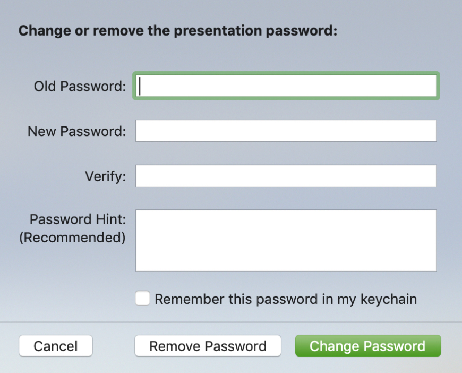
Task: Strip presentation protection using Remove Password
Action: pyautogui.click(x=208, y=346)
